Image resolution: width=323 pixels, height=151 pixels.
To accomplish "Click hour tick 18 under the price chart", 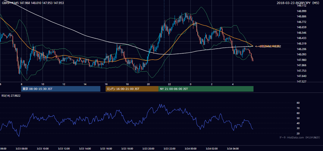I will pyautogui.click(x=127, y=84).
